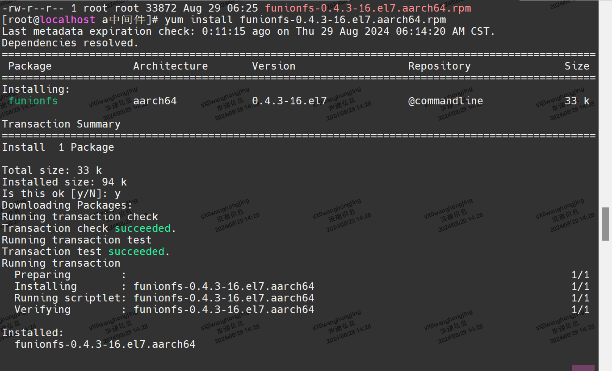Click the Verifying step entry
The height and width of the screenshot is (371, 612).
[x=42, y=309]
